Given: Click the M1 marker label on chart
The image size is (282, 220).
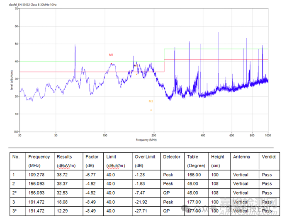Looking at the screenshot, I should (111, 55).
